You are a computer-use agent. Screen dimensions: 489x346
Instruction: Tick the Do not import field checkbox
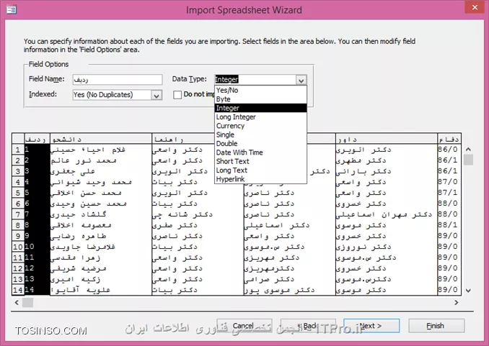(177, 94)
